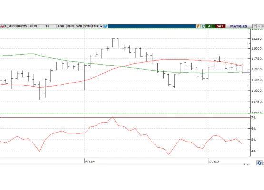Screen dimensions: 264x190
Task: Click the green refresh icon
Action: point(203,26)
